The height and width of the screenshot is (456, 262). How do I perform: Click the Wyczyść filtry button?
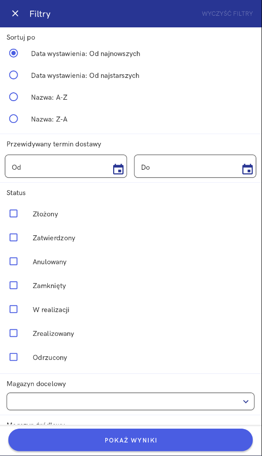click(227, 13)
